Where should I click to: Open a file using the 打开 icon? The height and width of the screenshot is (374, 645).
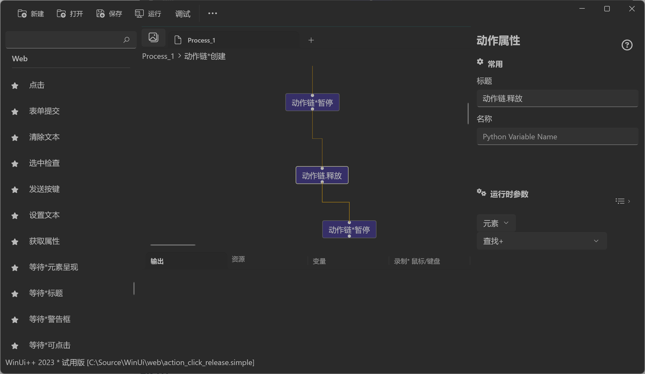click(x=61, y=13)
